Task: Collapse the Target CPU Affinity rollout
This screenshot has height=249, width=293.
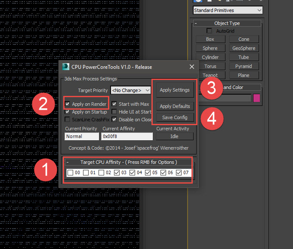Action: 68,162
